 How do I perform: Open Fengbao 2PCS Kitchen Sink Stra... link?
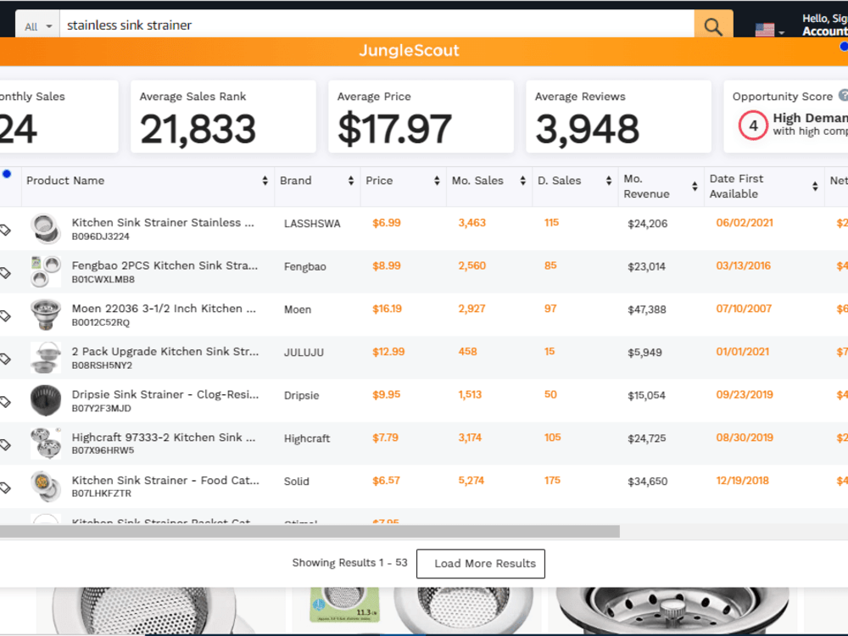click(x=165, y=265)
